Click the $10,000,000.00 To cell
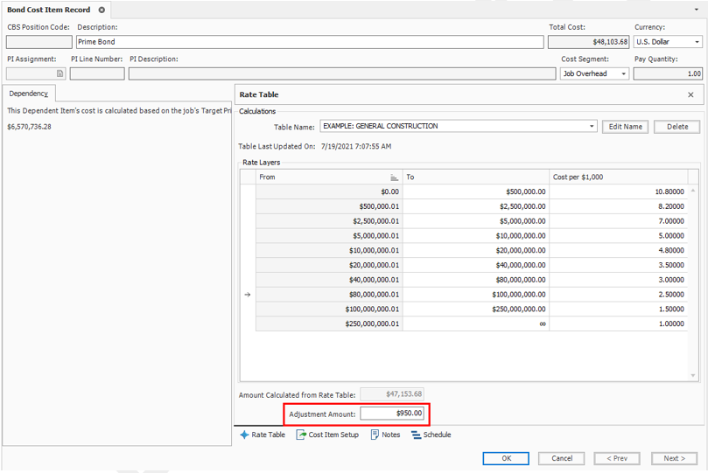Image resolution: width=708 pixels, height=473 pixels. coord(476,236)
